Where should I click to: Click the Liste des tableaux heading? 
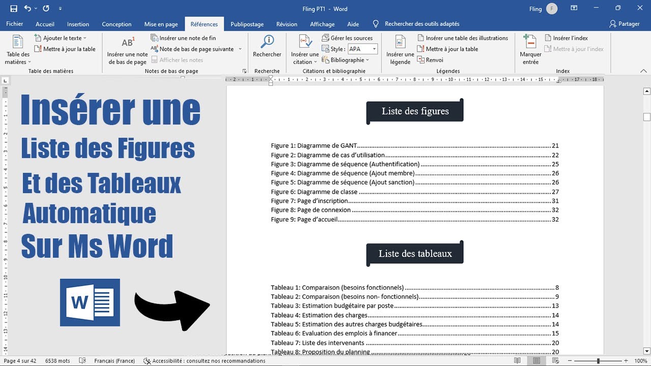pos(415,254)
